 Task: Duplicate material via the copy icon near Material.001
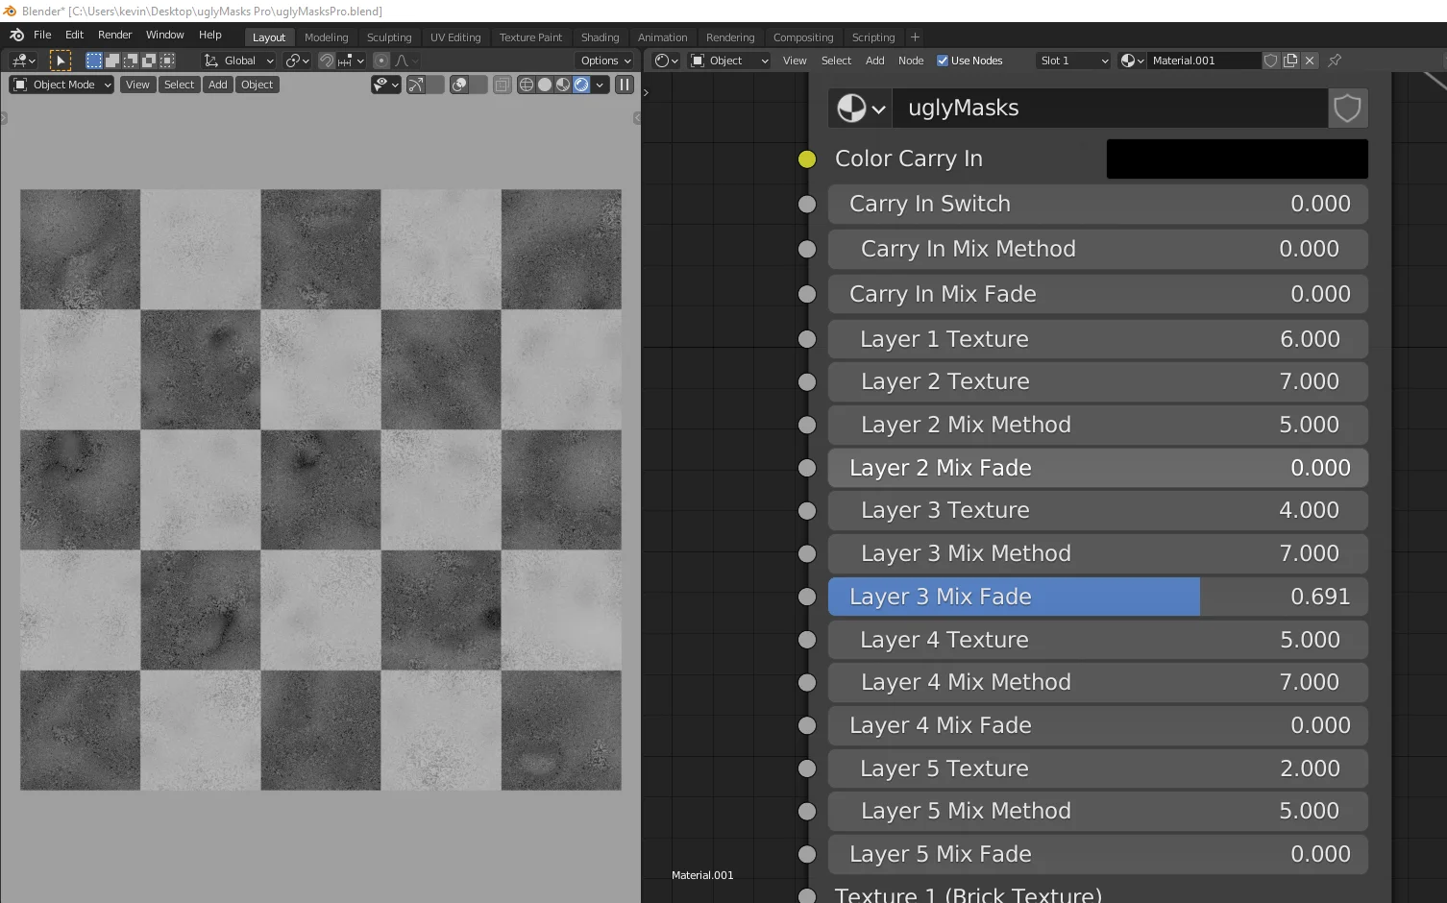click(1290, 60)
